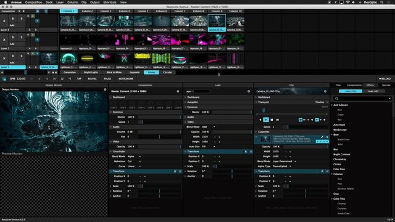Play the clip forward in Transport

coord(266,120)
